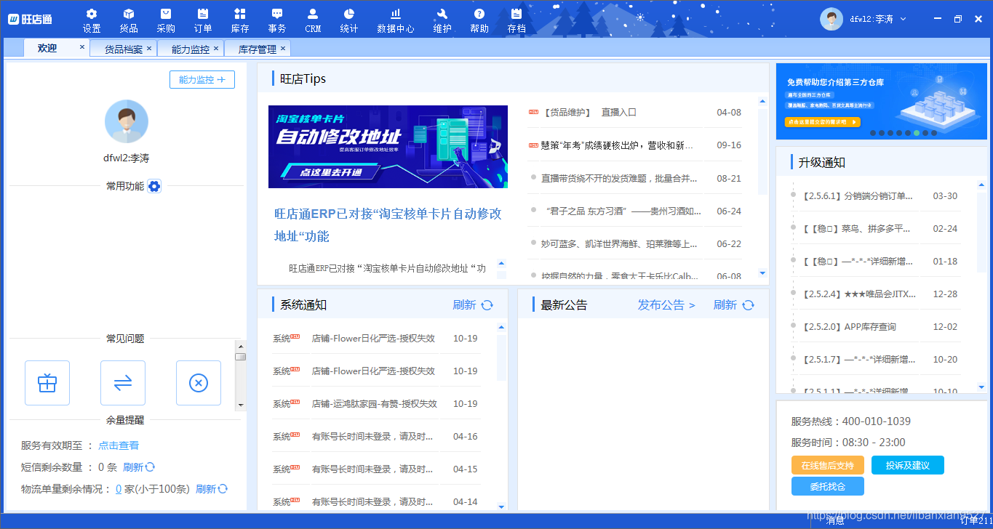Click the 旺店通 logo
993x529 pixels.
pos(31,19)
